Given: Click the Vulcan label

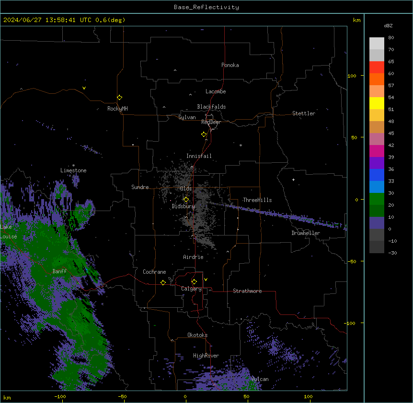Looking at the screenshot, I should pyautogui.click(x=260, y=379).
